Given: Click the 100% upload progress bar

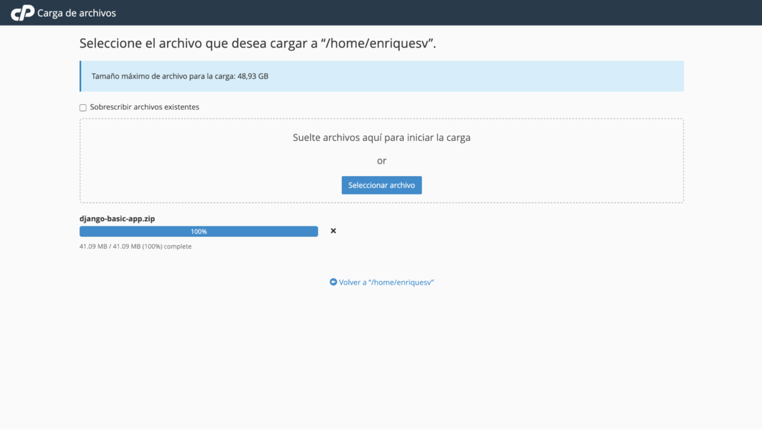Looking at the screenshot, I should [x=199, y=232].
